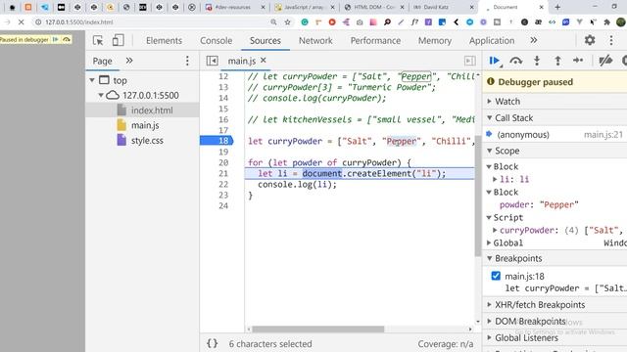Click the zoom magnifier in address bar
627x352 pixels.
273,22
